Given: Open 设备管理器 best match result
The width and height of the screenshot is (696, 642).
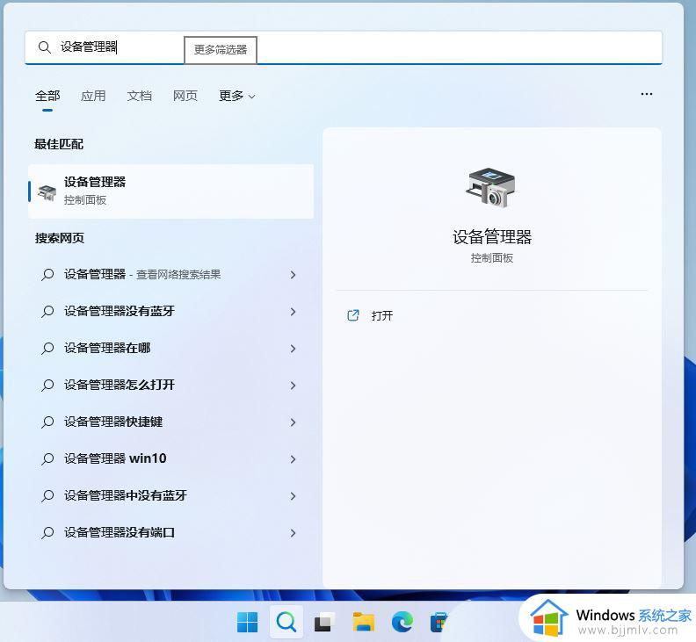Looking at the screenshot, I should 170,191.
